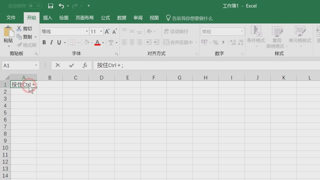Click the 粘贴 (Paste) clipboard icon
The image size is (320, 180).
point(8,31)
